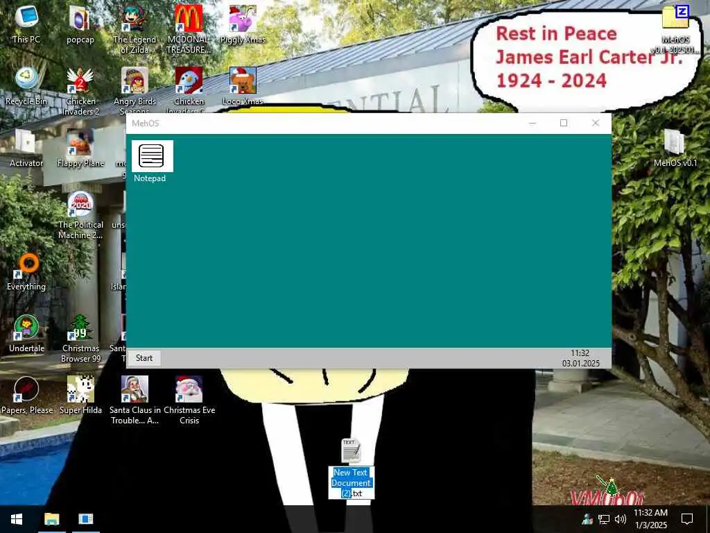The height and width of the screenshot is (533, 710).
Task: Switch to the MehOS app in taskbar
Action: click(85, 519)
